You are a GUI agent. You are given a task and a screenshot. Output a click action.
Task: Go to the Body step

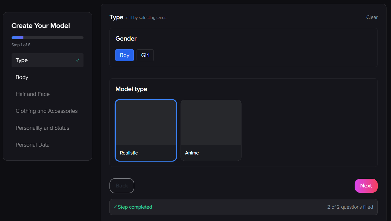pos(22,77)
